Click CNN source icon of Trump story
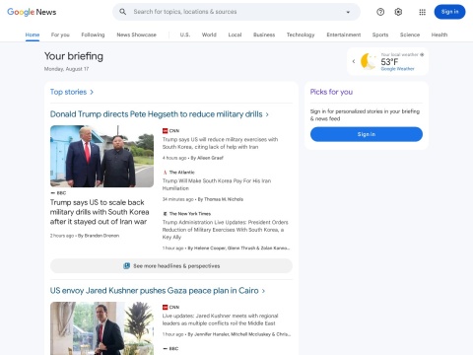473x355 pixels. click(166, 131)
